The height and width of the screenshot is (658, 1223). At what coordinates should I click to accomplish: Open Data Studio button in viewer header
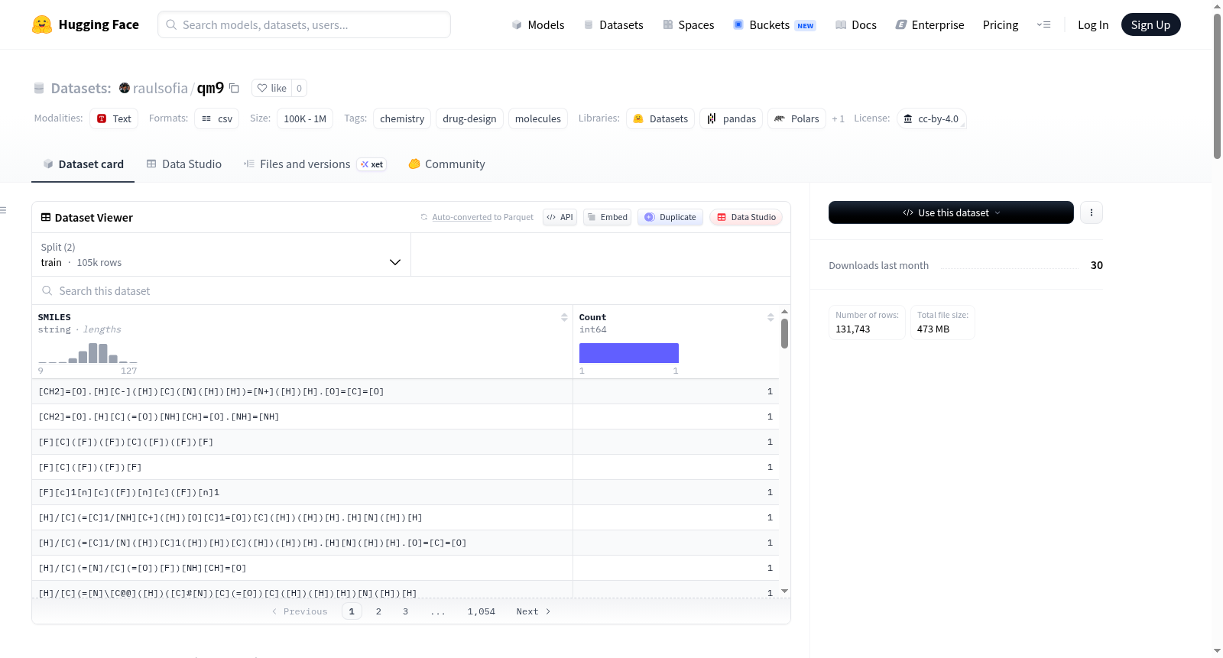[746, 217]
